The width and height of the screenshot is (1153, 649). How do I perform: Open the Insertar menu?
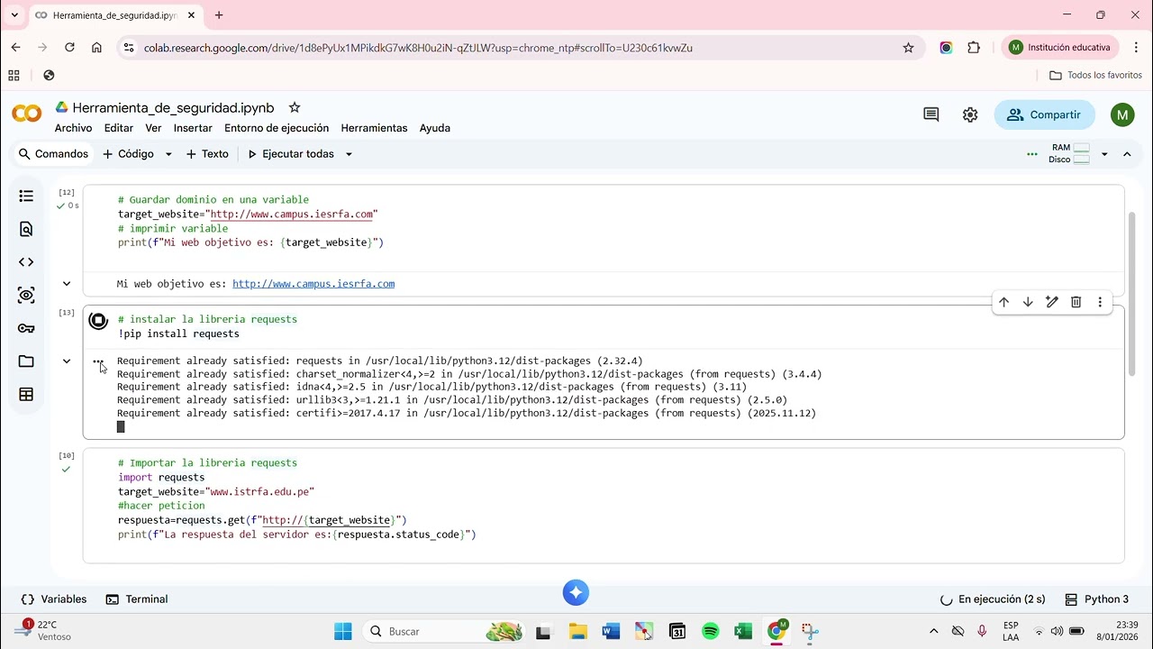(x=193, y=128)
